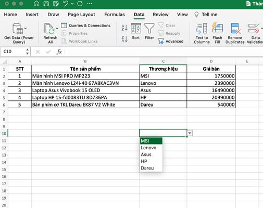Click the Save icon in title bar
Screen dimensions: 263x208
(x=46, y=4)
